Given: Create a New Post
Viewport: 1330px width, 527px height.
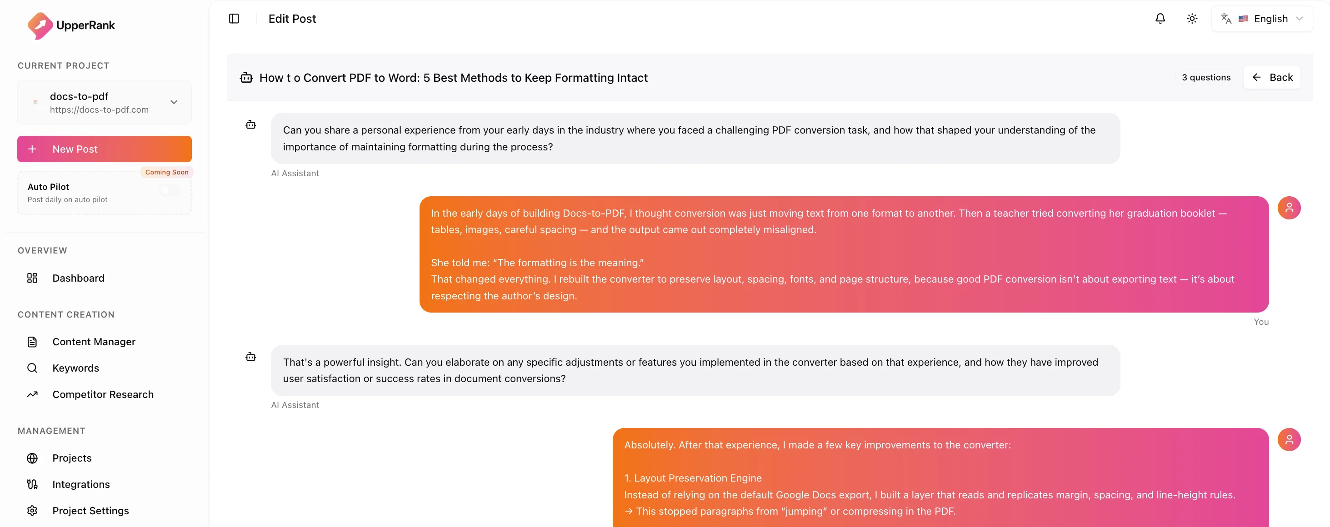Looking at the screenshot, I should point(104,149).
